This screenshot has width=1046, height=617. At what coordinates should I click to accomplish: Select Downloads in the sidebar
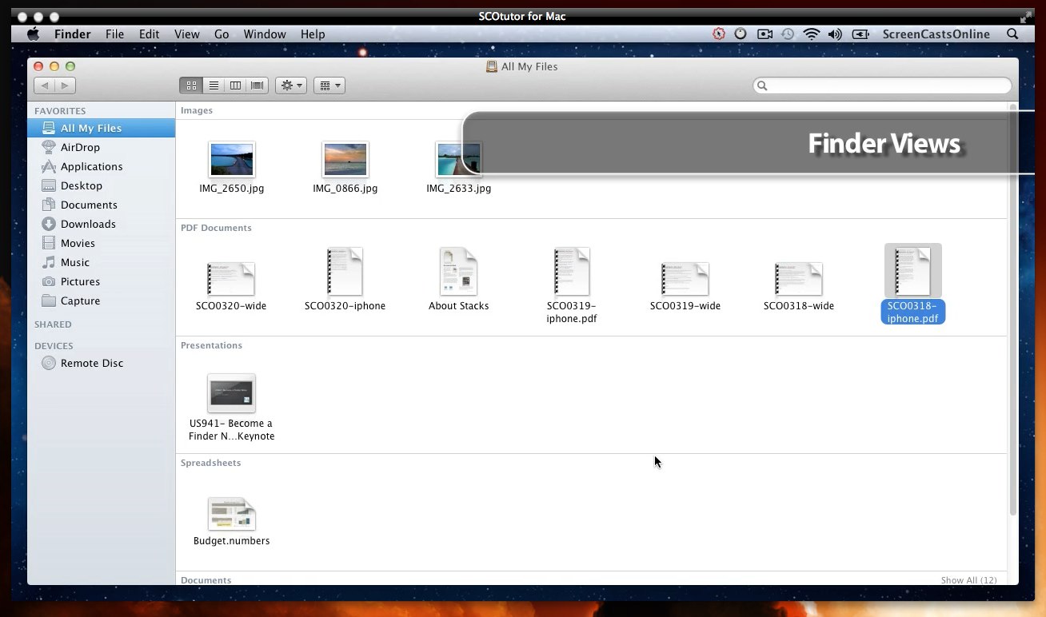88,224
